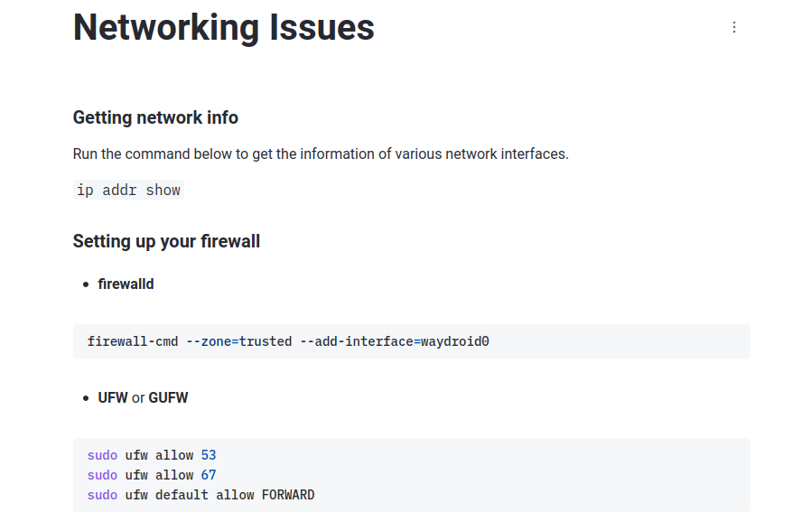Click the bullet dot before UFW
The width and height of the screenshot is (802, 531).
pos(86,398)
